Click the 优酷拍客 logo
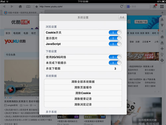The height and width of the screenshot is (125, 166). [x=21, y=22]
